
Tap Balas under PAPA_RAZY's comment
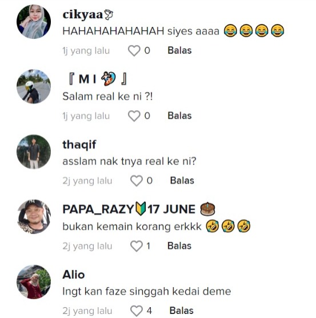point(179,246)
